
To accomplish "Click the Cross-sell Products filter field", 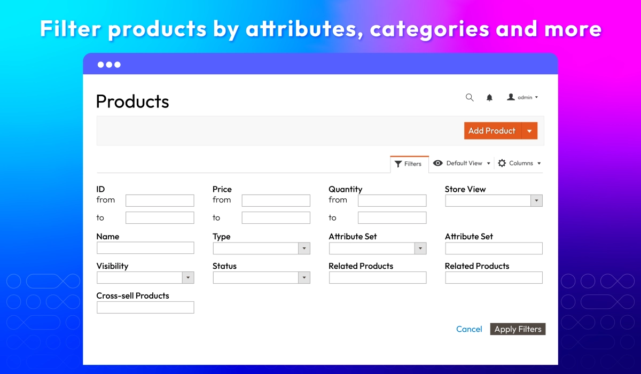I will 145,307.
